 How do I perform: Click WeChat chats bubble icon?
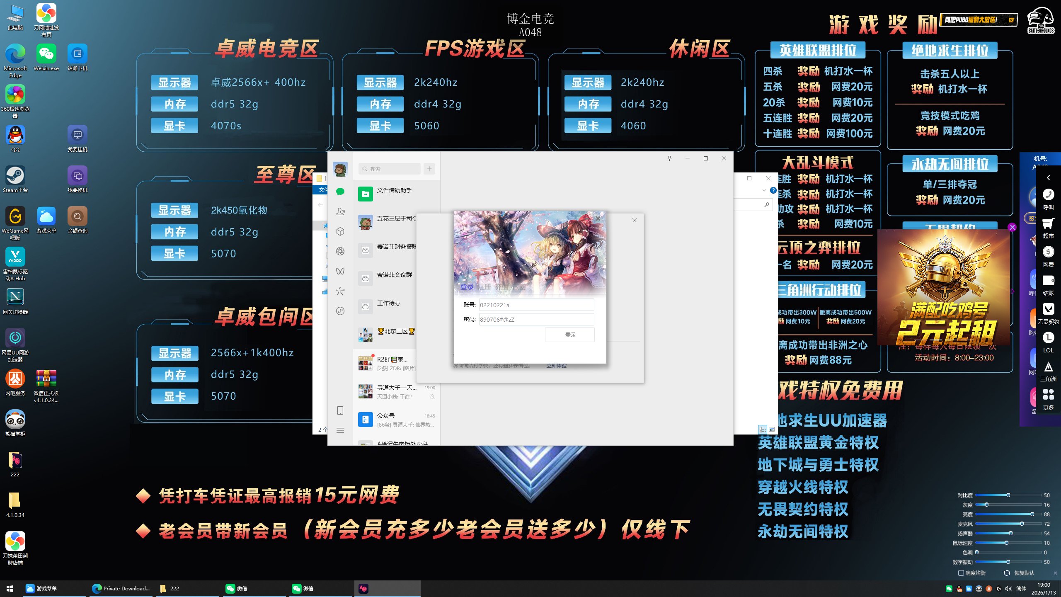point(340,192)
